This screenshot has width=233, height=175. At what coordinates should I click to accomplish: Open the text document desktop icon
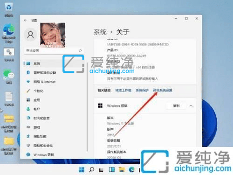pos(9,99)
